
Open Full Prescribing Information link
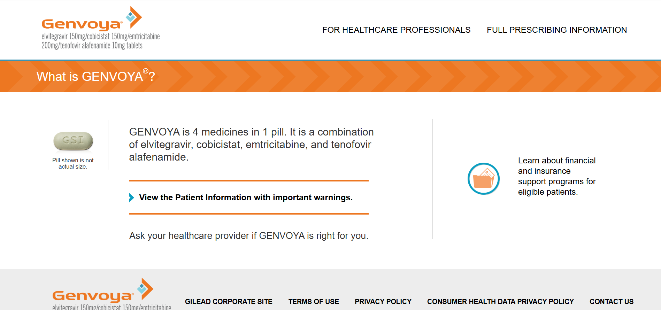pos(557,30)
